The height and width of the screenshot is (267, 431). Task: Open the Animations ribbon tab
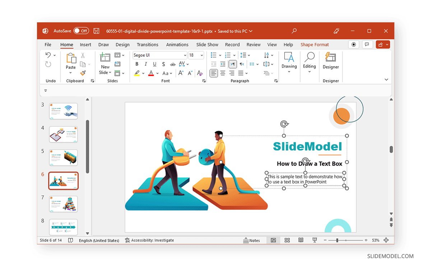point(177,44)
